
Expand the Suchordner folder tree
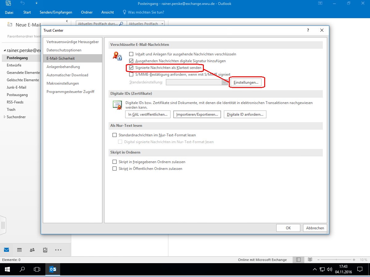5,117
